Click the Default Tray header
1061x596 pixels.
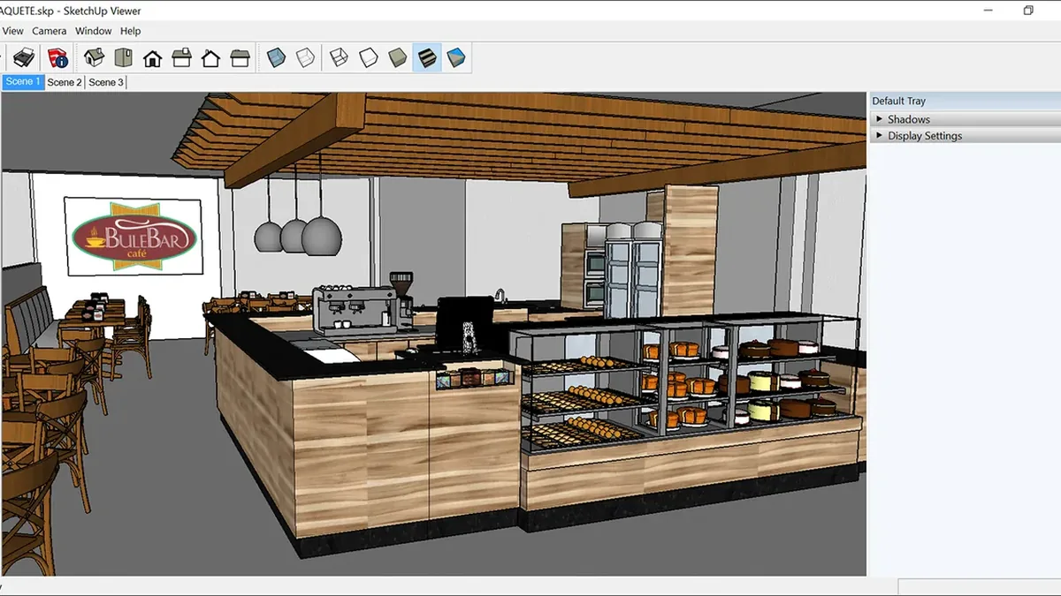tap(966, 102)
